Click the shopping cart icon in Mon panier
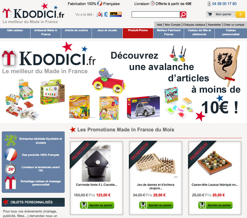 [210, 14]
